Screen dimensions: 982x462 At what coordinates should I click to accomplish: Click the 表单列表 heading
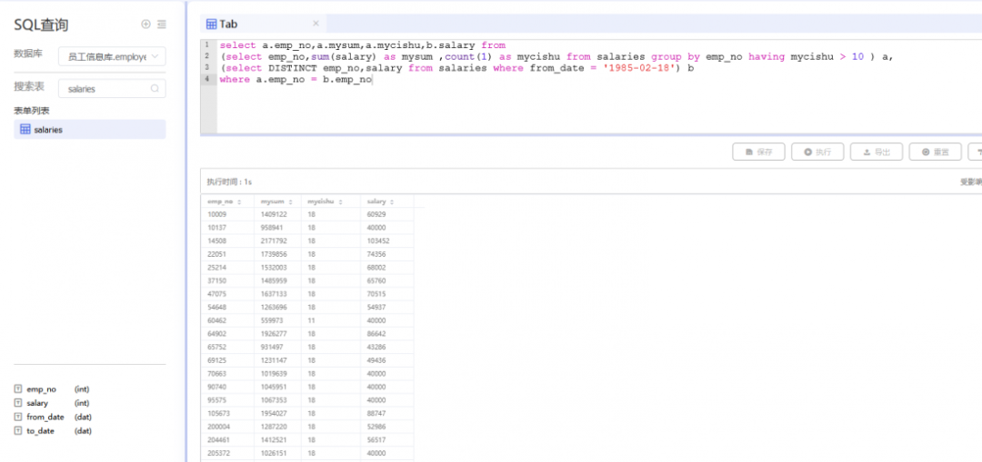31,111
